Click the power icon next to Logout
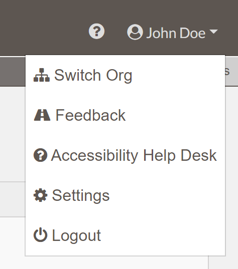The image size is (238, 269). [40, 235]
